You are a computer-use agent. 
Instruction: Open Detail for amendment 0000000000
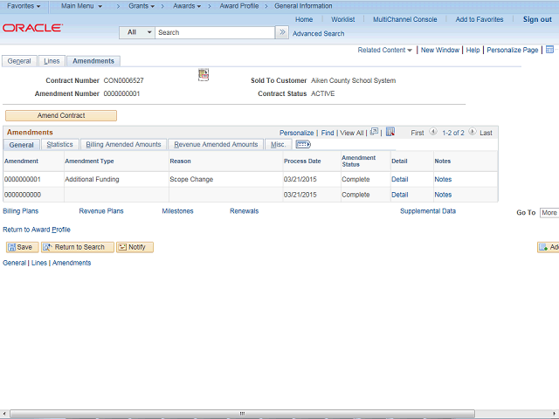(x=400, y=195)
